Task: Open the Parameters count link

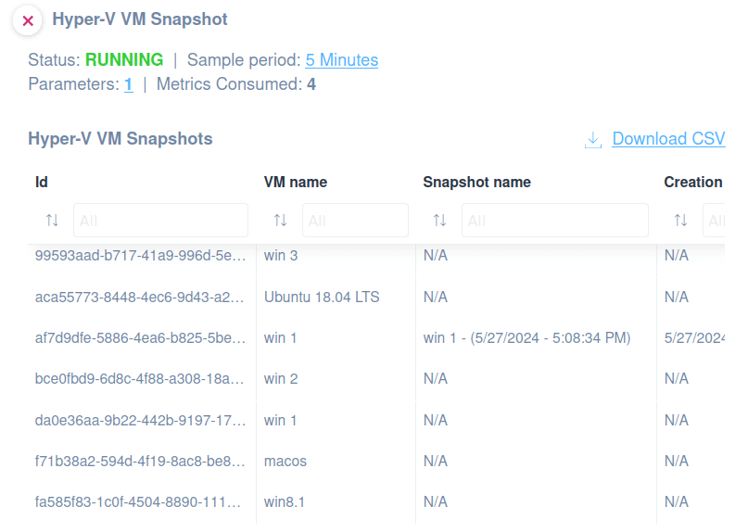Action: (128, 84)
